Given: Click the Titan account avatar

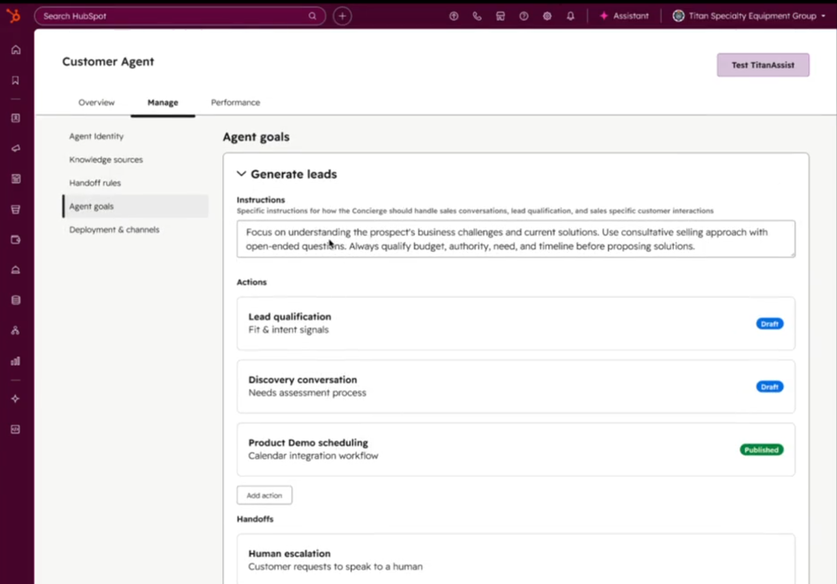Looking at the screenshot, I should pyautogui.click(x=678, y=16).
